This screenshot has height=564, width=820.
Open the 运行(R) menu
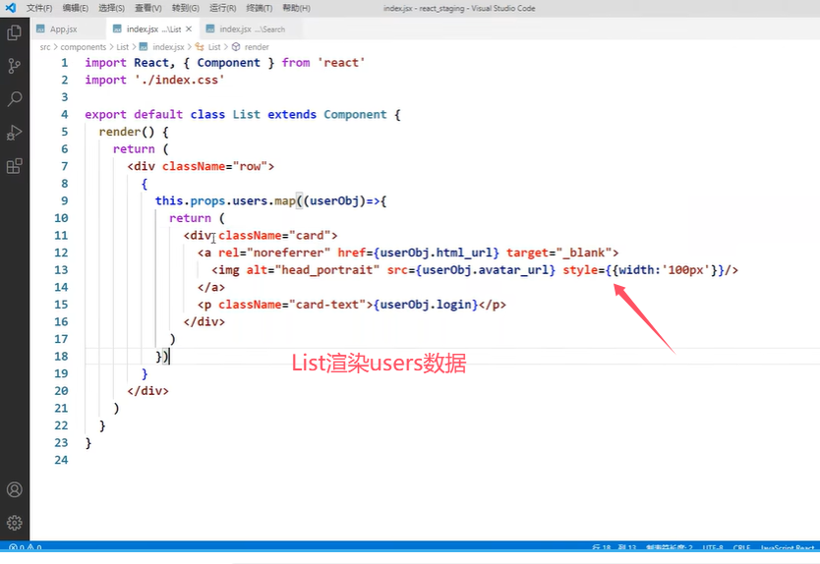click(222, 8)
